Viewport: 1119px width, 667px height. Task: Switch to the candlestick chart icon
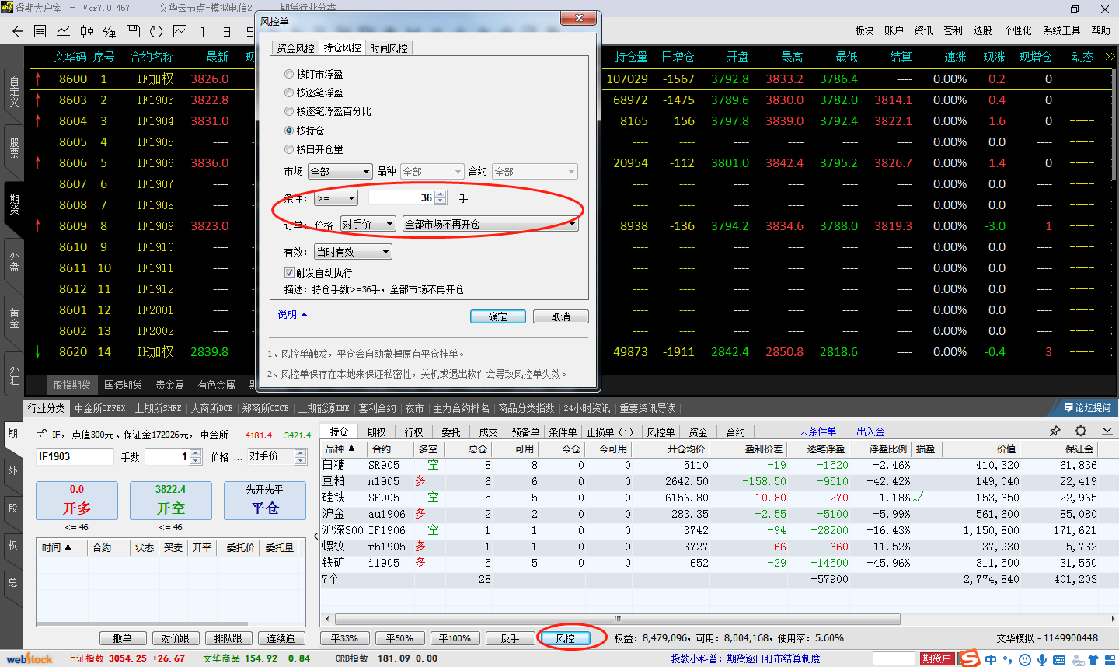pos(86,31)
